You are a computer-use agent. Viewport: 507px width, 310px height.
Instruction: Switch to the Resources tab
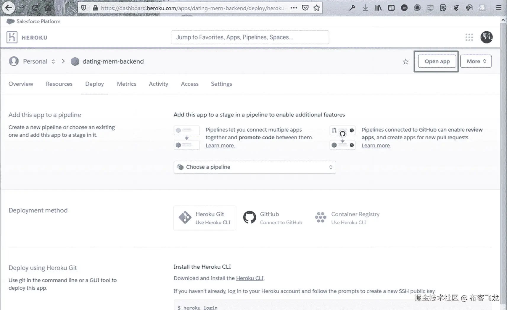click(59, 84)
